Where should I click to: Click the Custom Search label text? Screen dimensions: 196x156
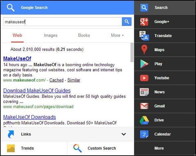tap(102, 148)
